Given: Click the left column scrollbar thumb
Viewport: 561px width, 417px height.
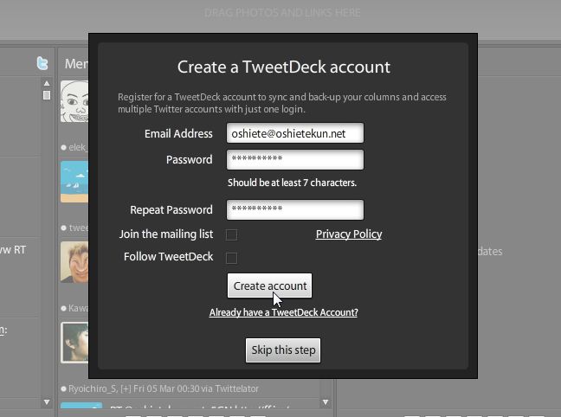Looking at the screenshot, I should pos(47,95).
